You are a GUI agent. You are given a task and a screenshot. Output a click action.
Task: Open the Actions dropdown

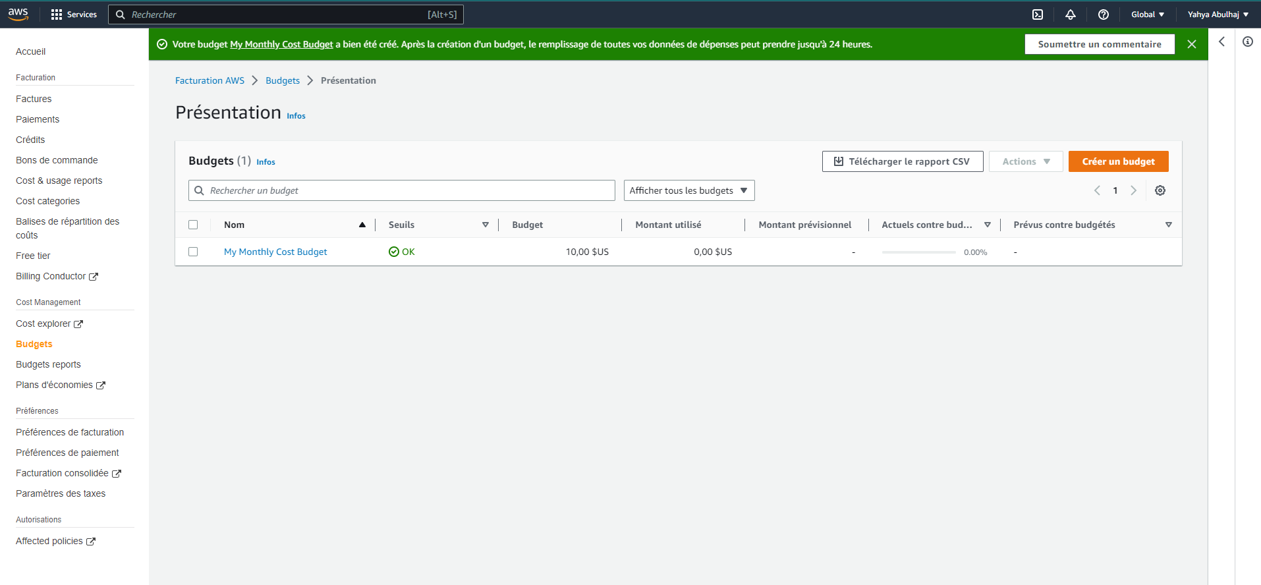pos(1026,161)
